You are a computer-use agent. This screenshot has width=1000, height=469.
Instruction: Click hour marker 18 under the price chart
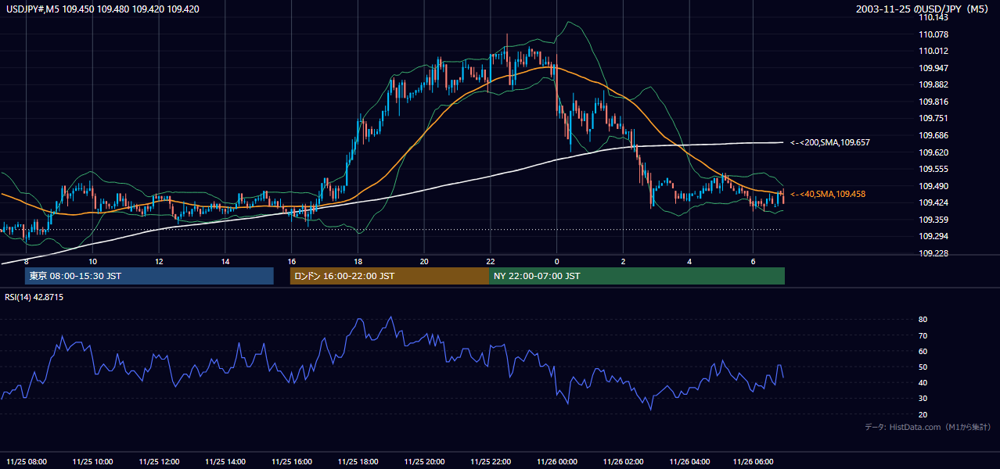(358, 261)
